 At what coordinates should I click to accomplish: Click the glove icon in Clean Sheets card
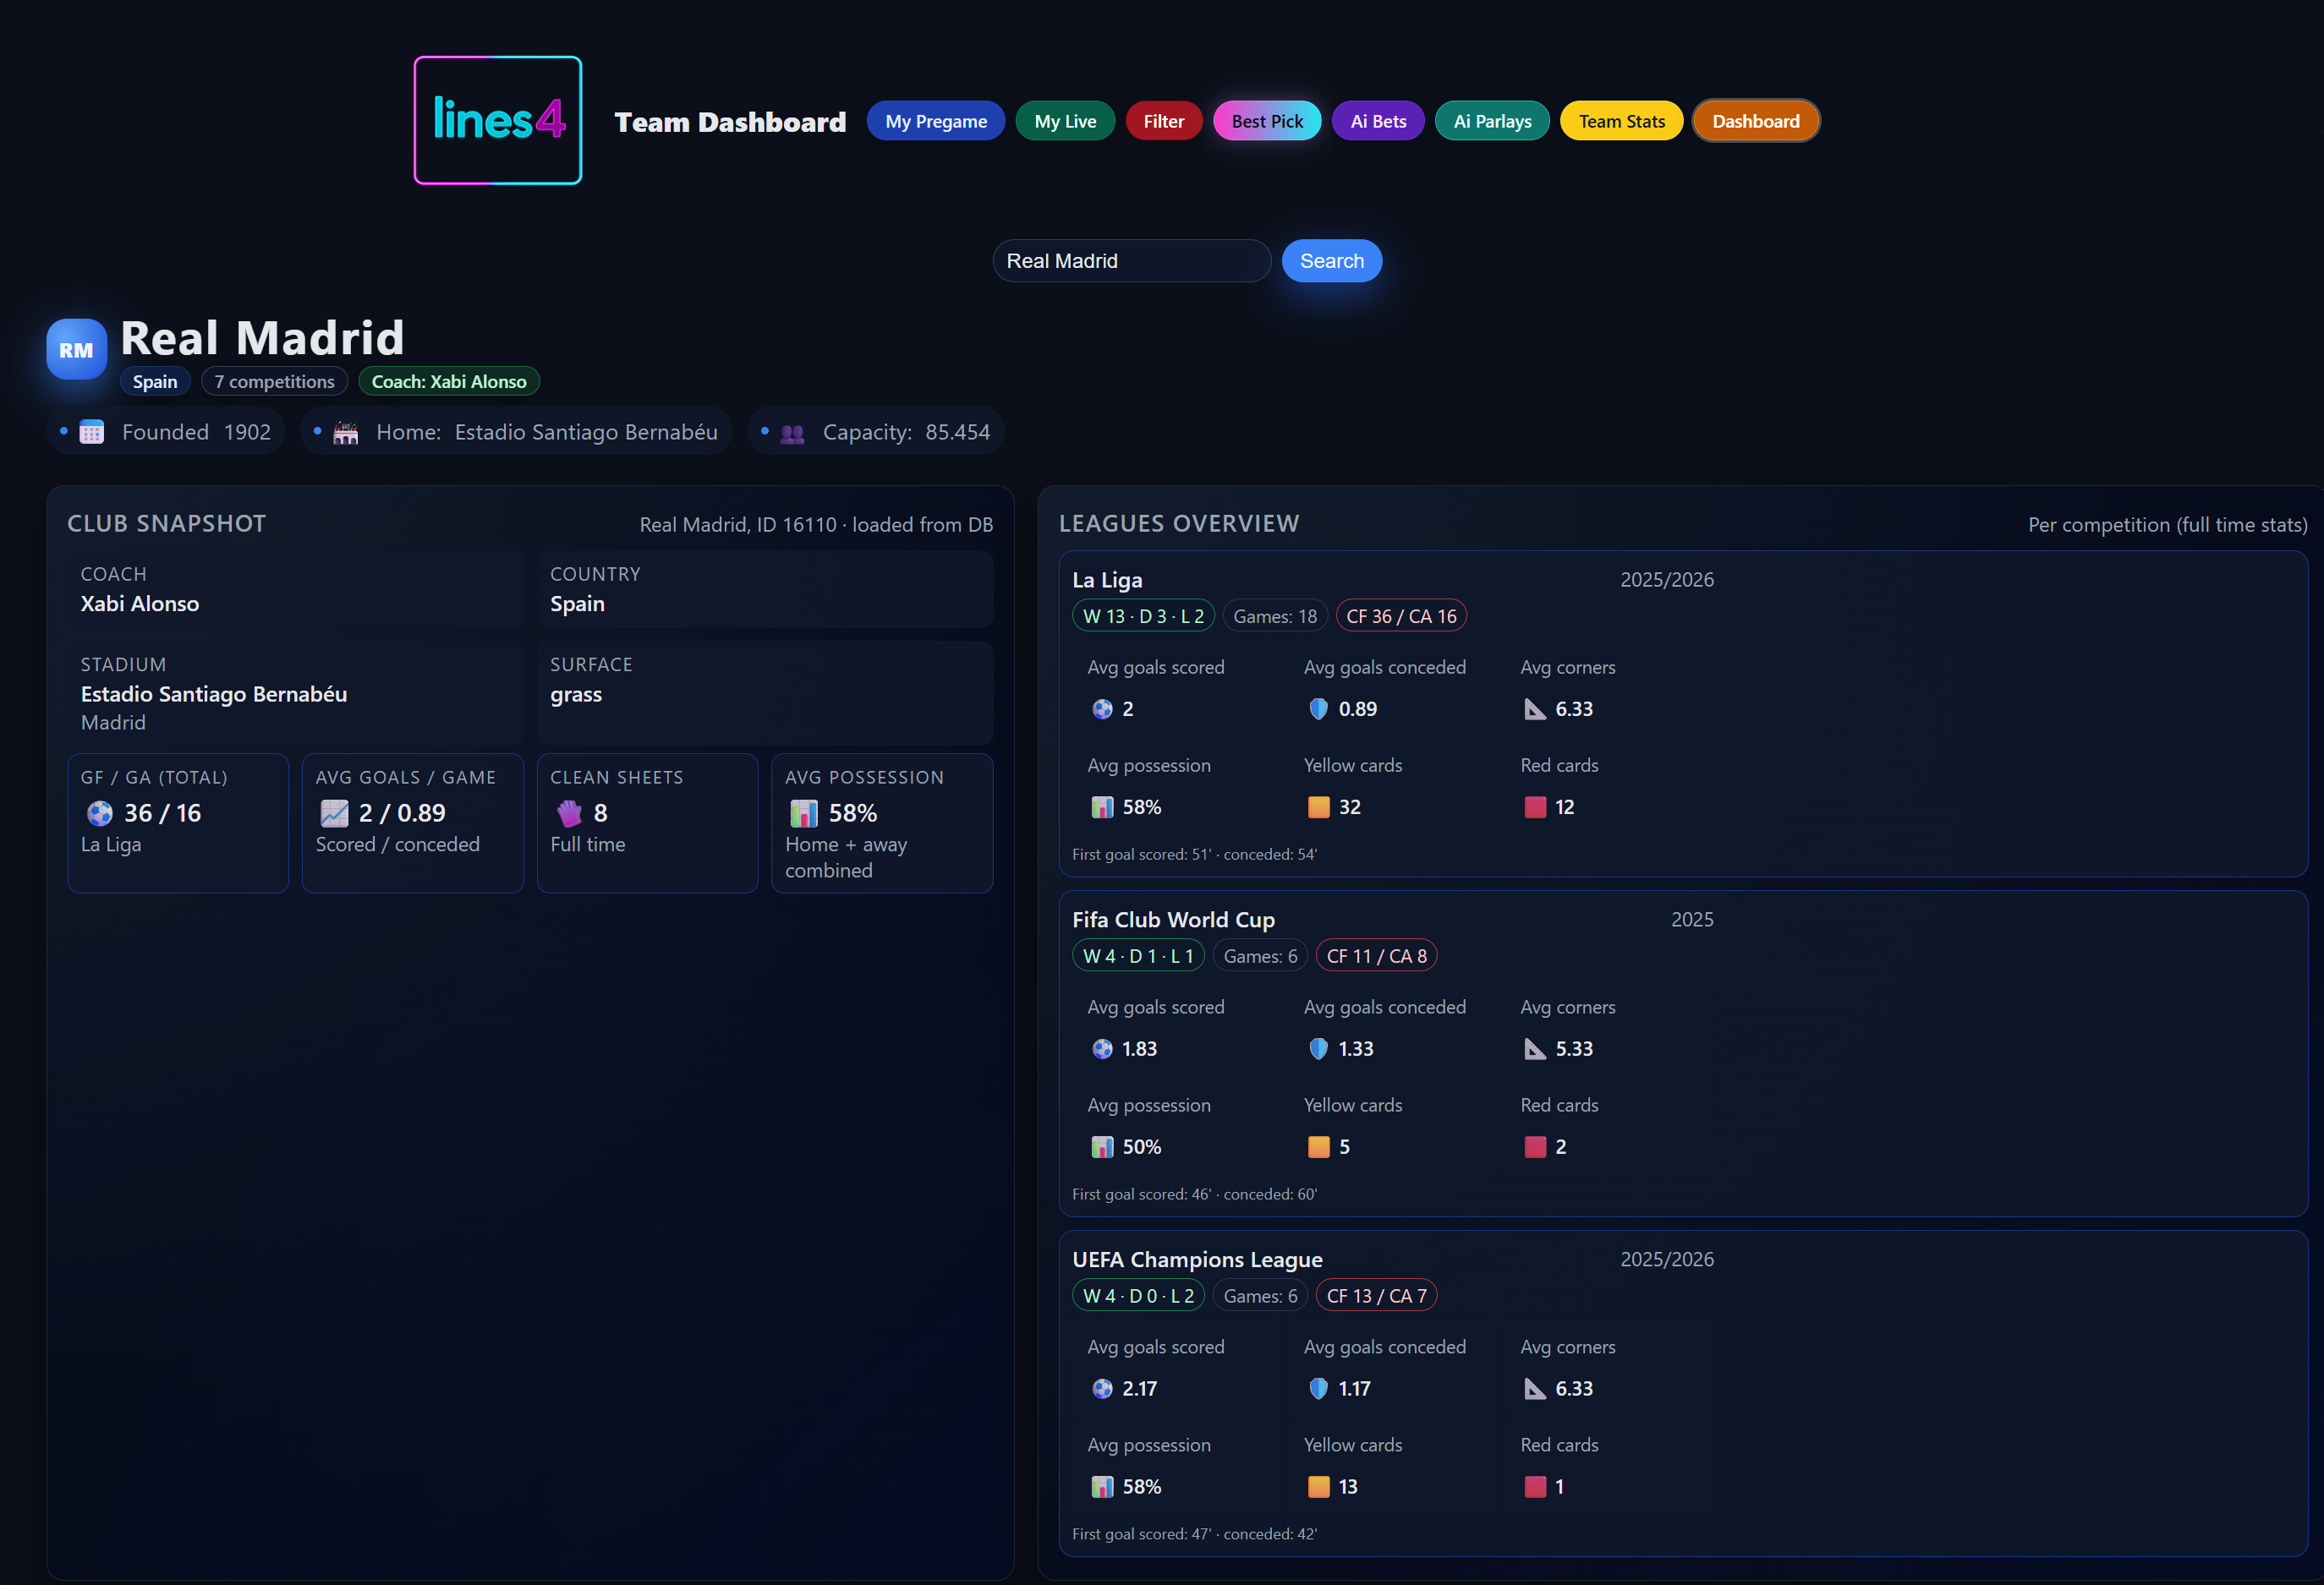tap(569, 813)
